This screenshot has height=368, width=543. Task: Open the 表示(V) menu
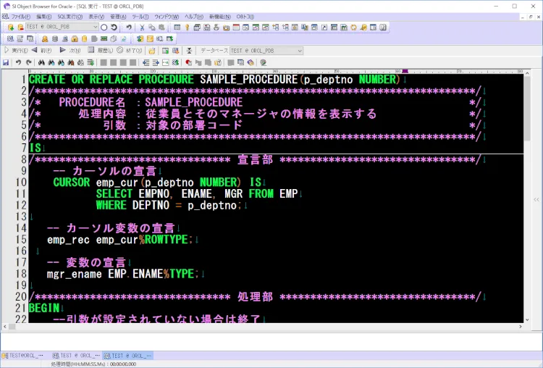(x=96, y=17)
